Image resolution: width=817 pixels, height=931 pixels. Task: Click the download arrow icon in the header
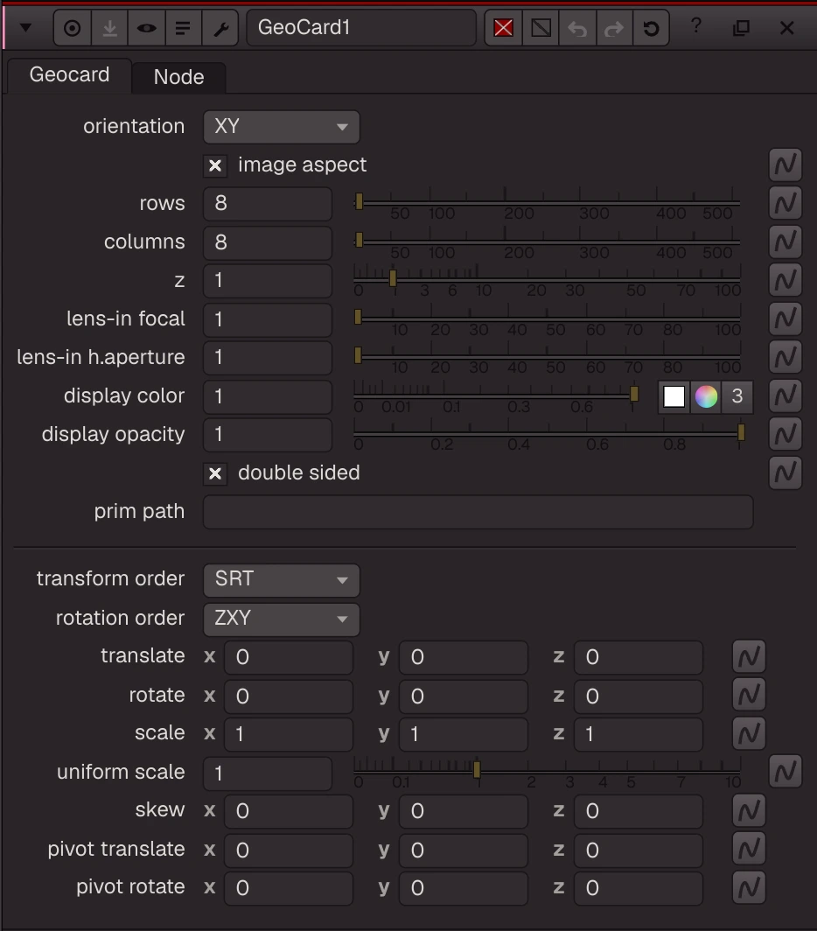pyautogui.click(x=110, y=28)
